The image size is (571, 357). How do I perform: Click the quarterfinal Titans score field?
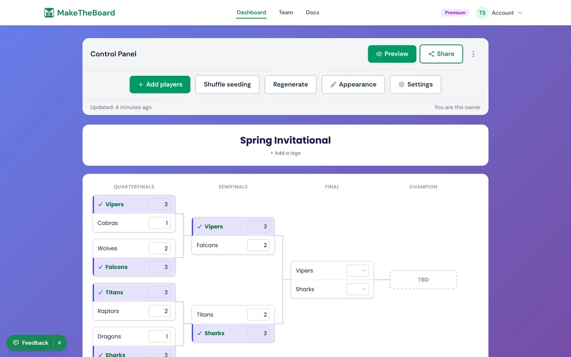159,292
